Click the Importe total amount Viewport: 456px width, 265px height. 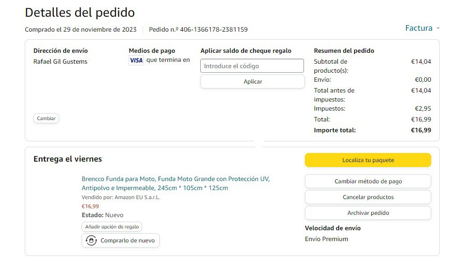420,130
